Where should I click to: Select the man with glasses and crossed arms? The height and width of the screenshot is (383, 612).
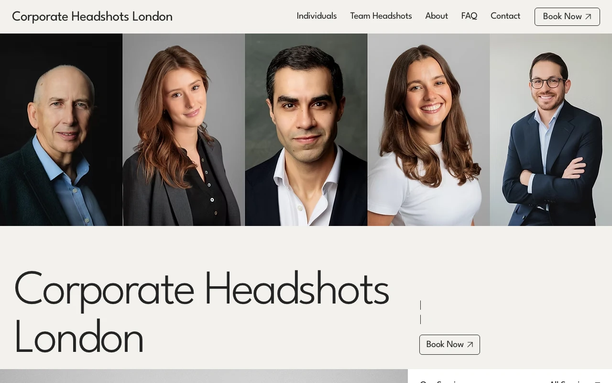[551, 130]
